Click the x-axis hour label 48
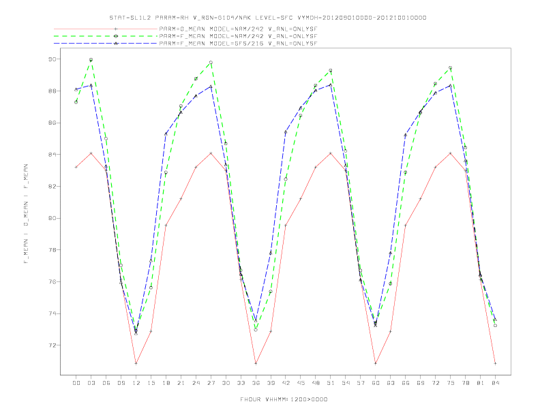 click(x=316, y=383)
